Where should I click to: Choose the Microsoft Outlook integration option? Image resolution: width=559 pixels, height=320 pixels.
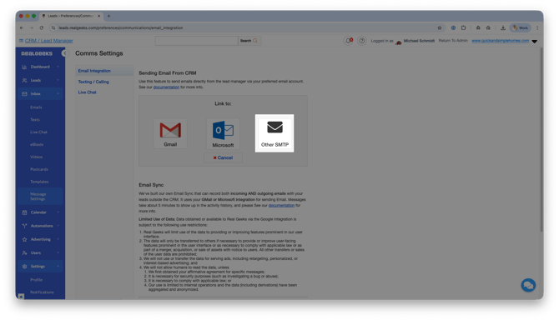(223, 134)
